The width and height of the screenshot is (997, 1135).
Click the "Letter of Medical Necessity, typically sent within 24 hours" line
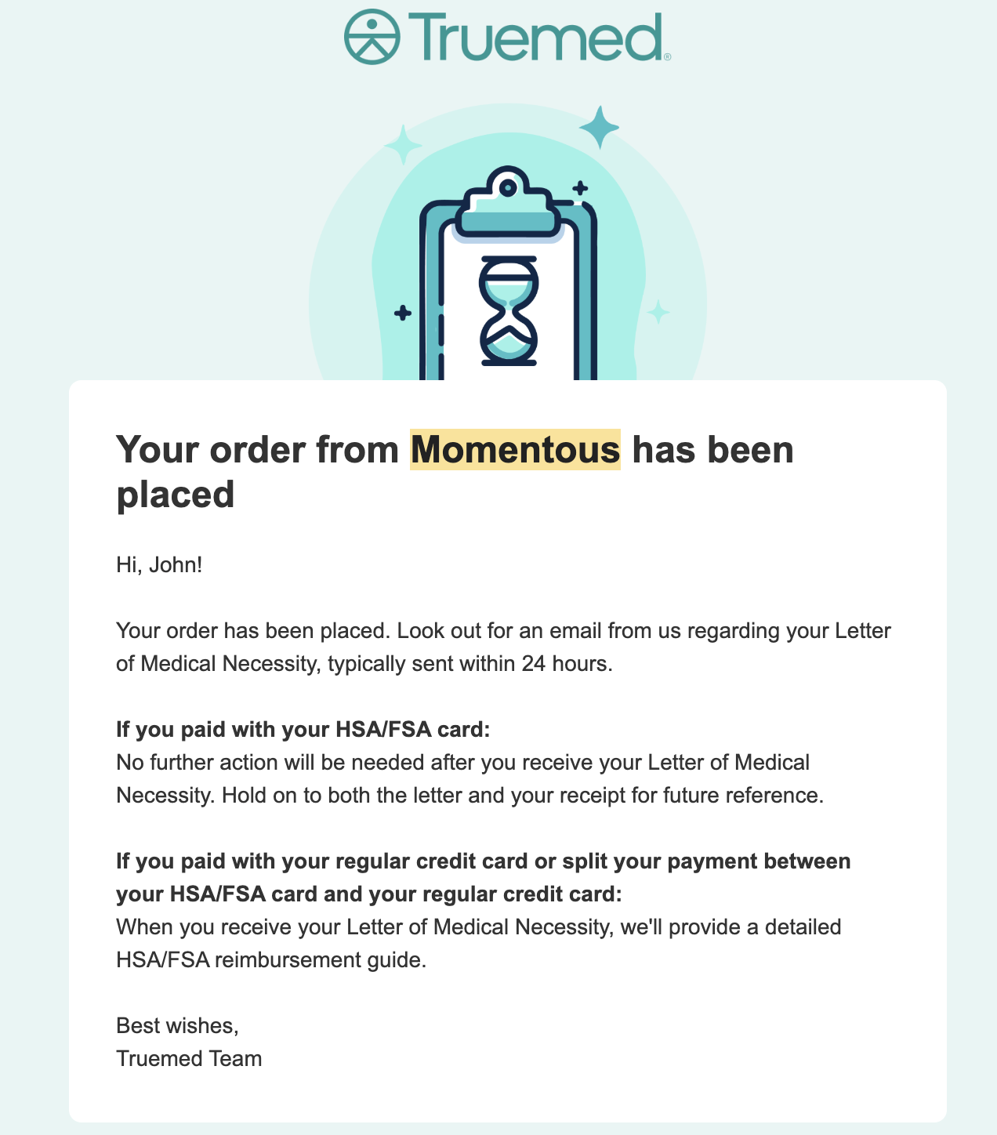click(364, 664)
